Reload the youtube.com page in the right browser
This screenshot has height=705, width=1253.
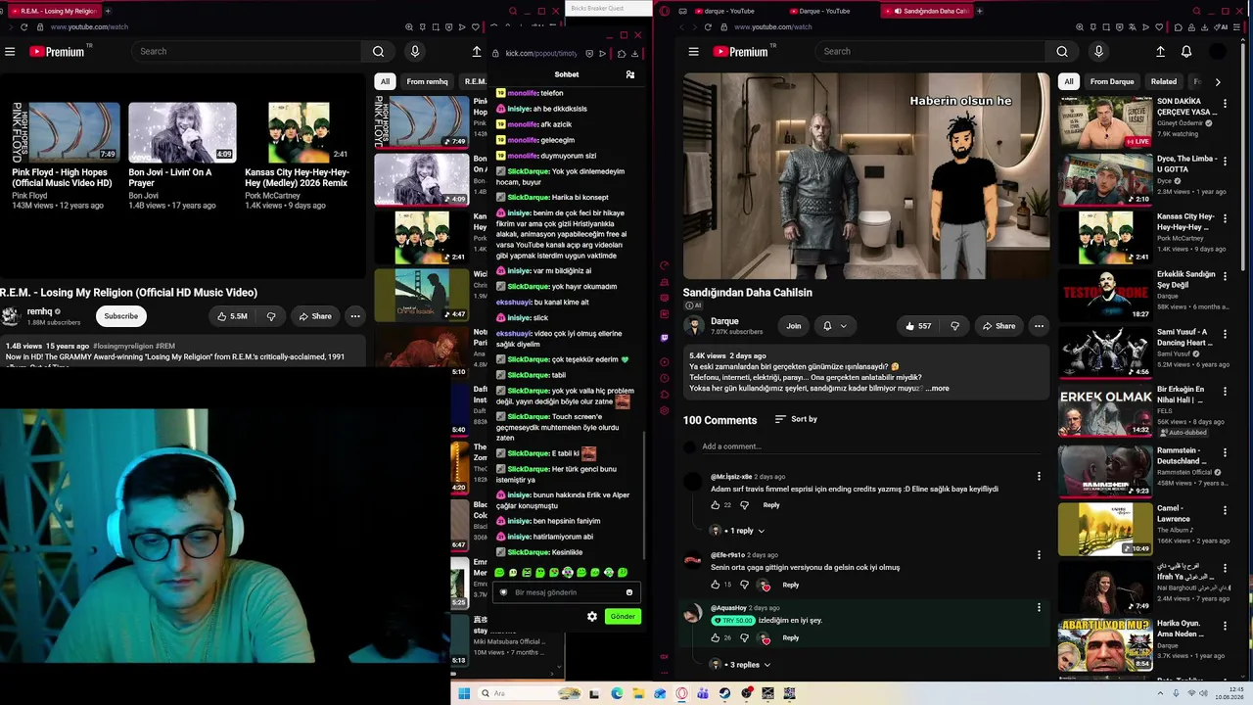tap(707, 27)
